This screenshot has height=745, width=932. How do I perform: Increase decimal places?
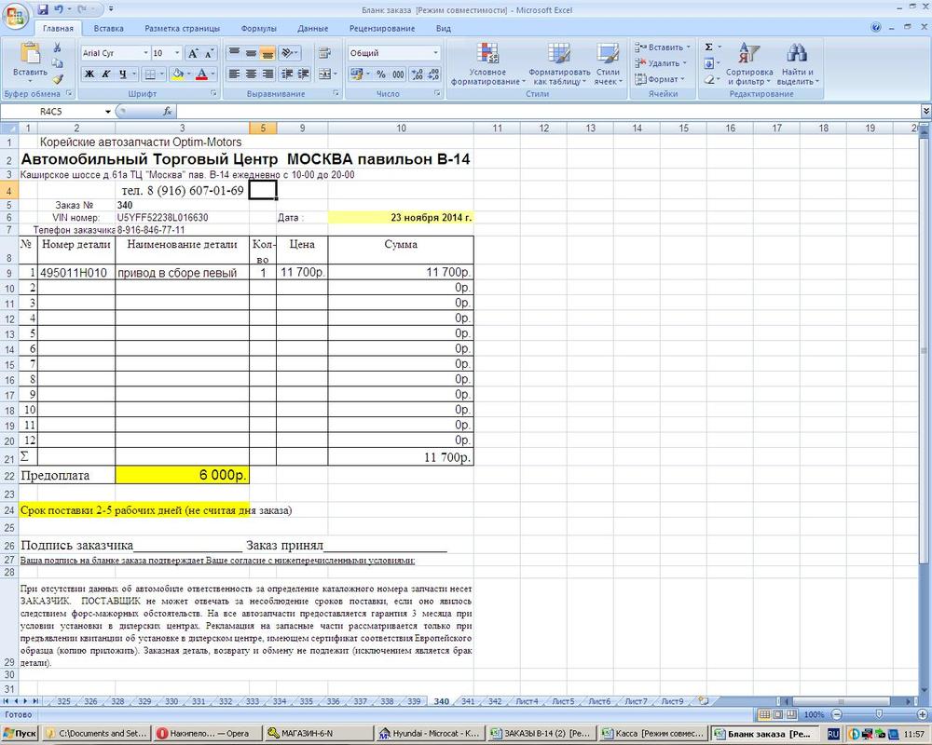click(x=418, y=74)
